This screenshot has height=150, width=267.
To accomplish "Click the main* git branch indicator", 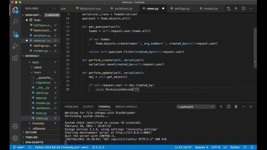I will (19, 147).
